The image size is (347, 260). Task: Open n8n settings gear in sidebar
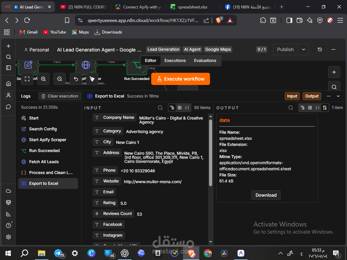click(8, 237)
